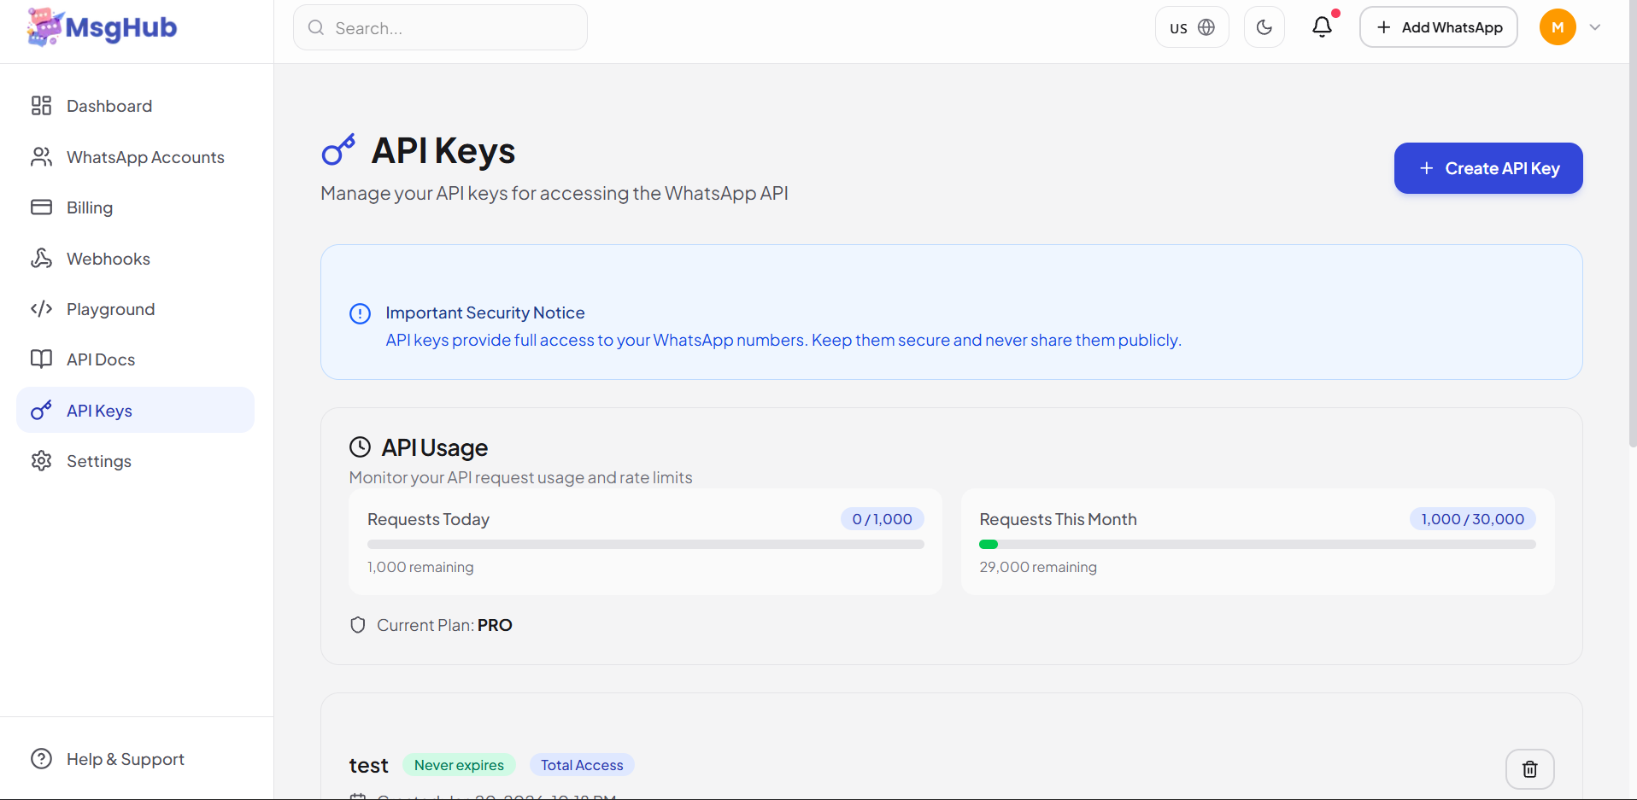1637x800 pixels.
Task: Click the 29,000 remaining text
Action: coord(1038,567)
